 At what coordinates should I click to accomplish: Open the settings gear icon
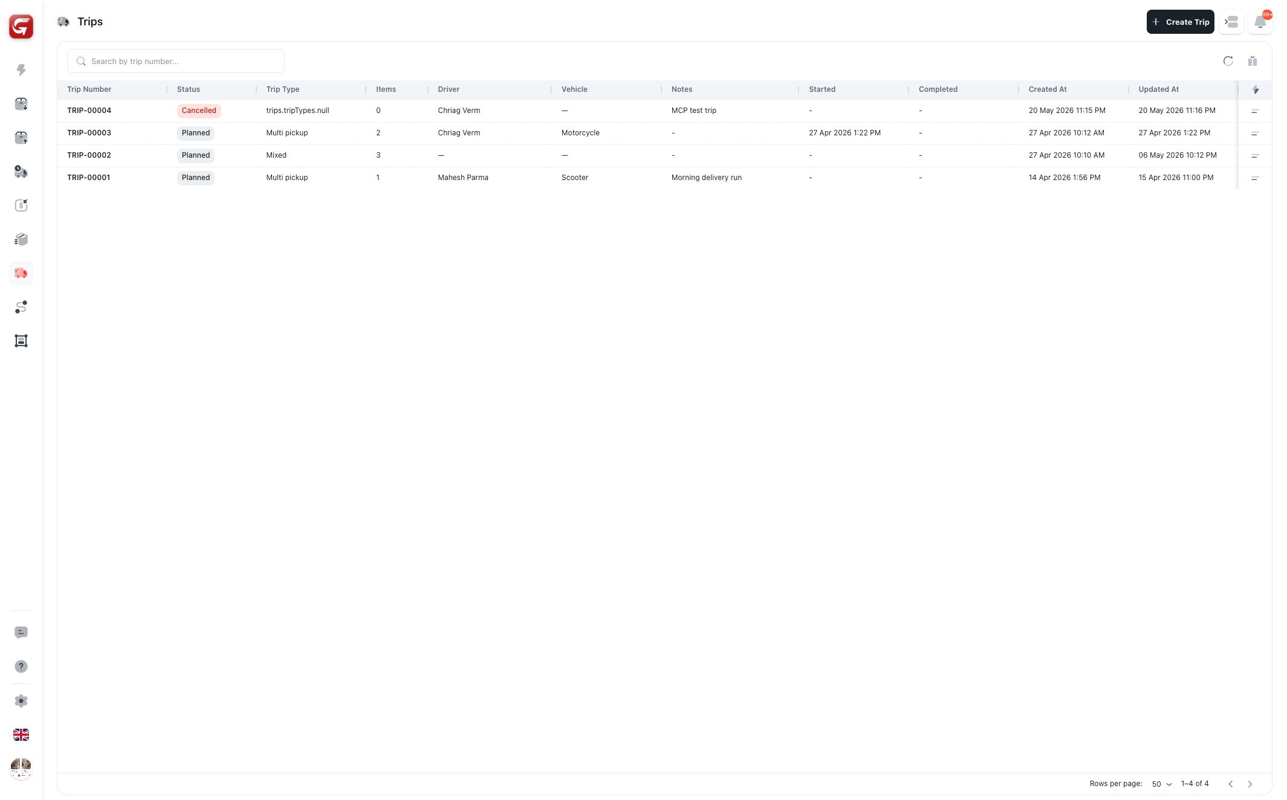[x=21, y=701]
